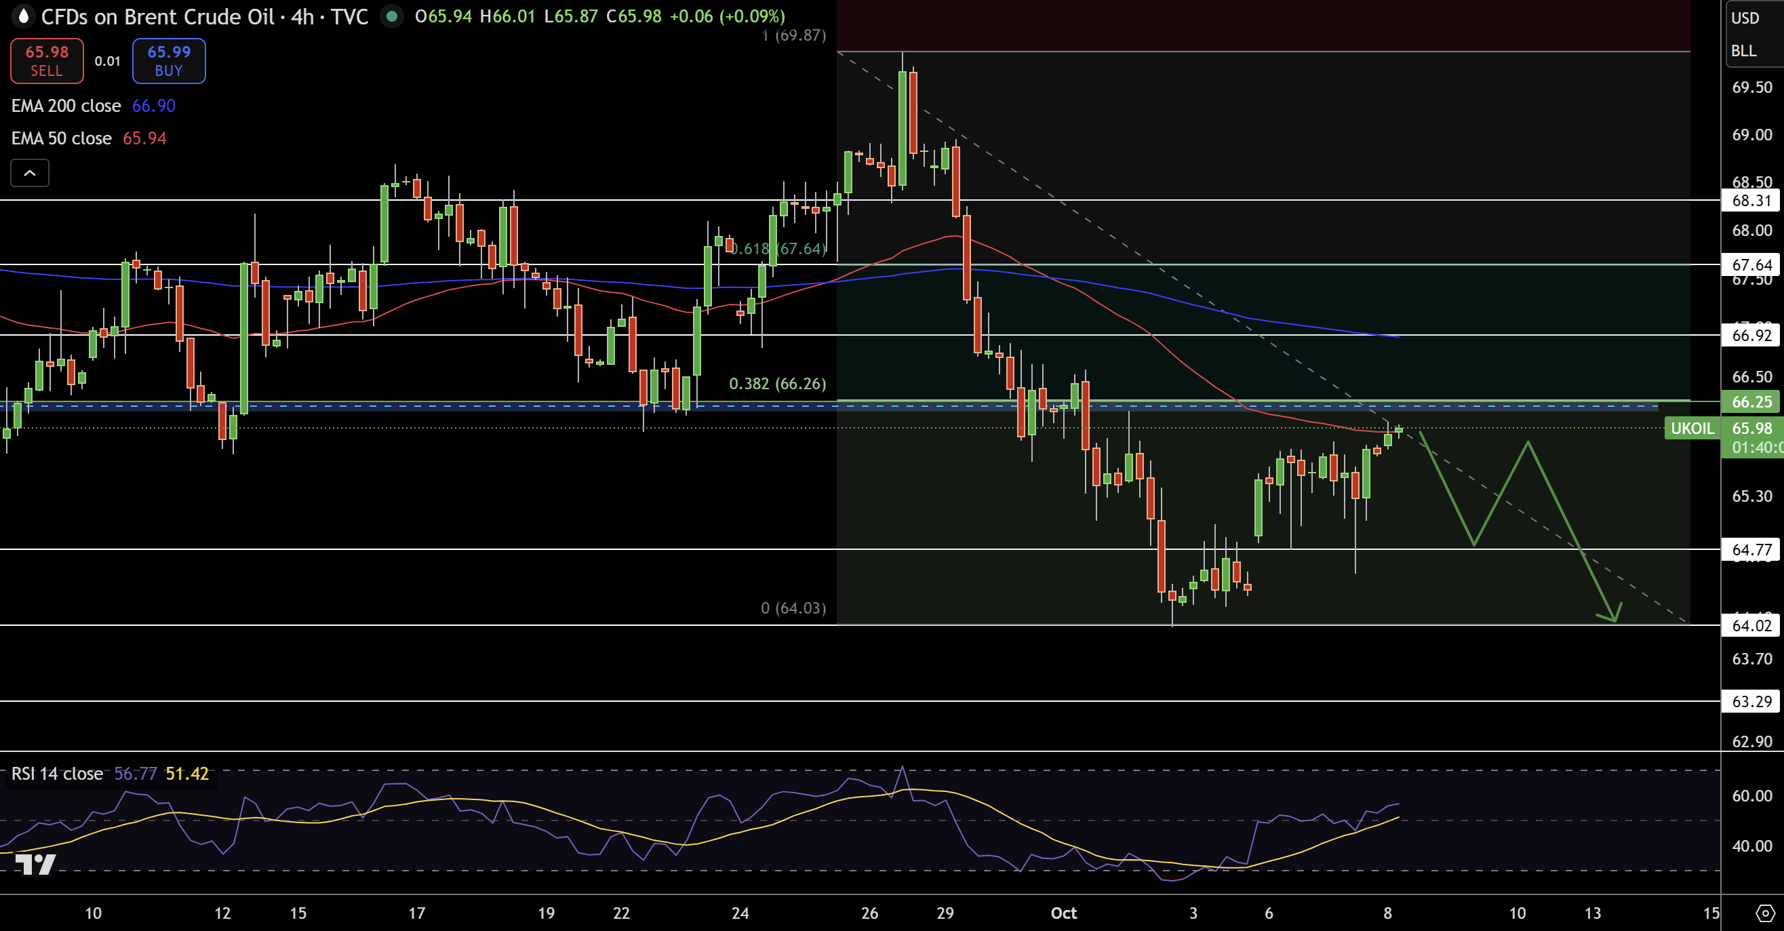The width and height of the screenshot is (1784, 931).
Task: Click the green projected arrow drawing head
Action: [x=1614, y=616]
